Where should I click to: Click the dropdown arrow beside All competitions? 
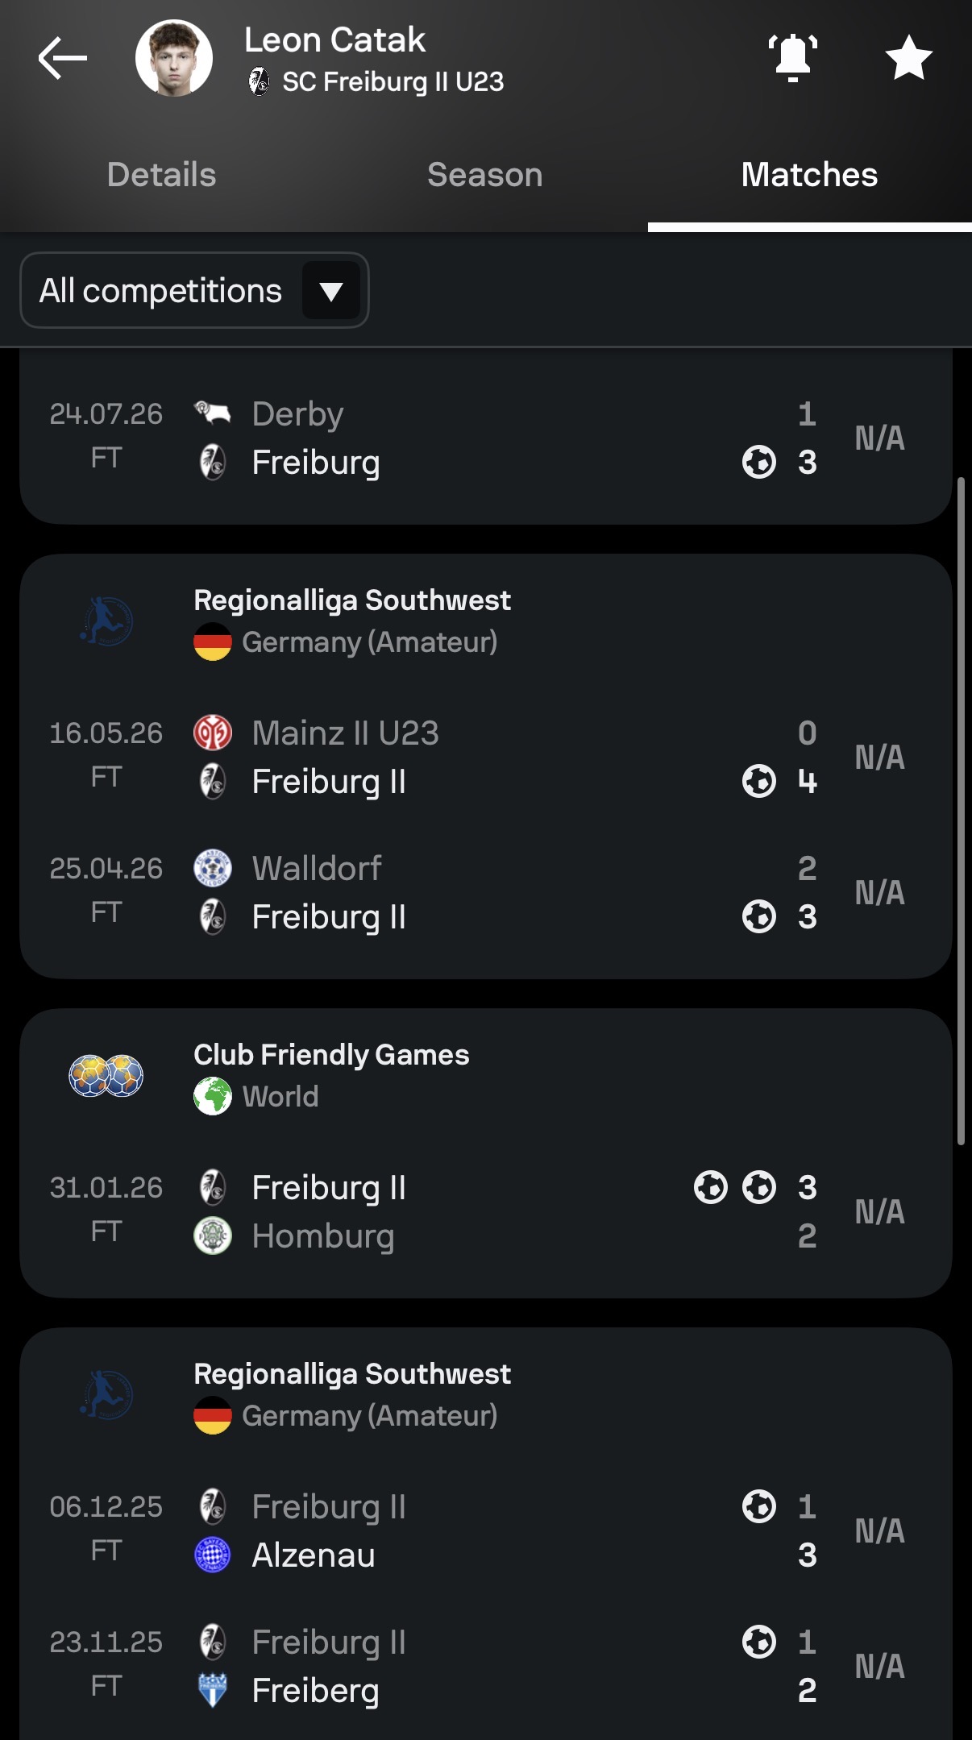coord(331,290)
